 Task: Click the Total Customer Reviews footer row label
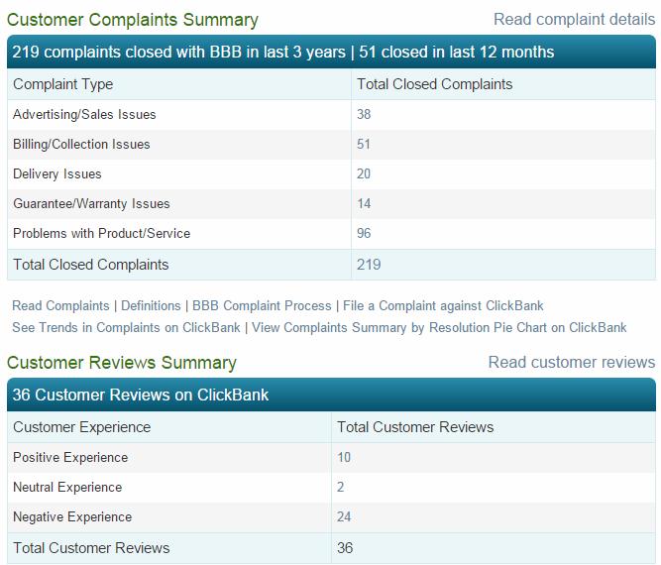click(91, 548)
